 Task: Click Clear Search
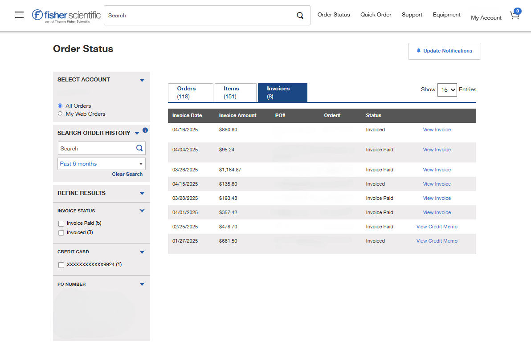click(127, 174)
